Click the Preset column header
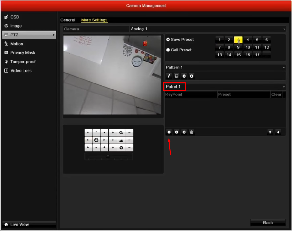 coord(244,94)
